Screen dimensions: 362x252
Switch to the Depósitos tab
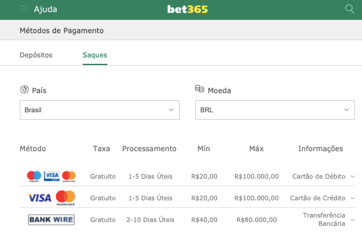(x=36, y=55)
